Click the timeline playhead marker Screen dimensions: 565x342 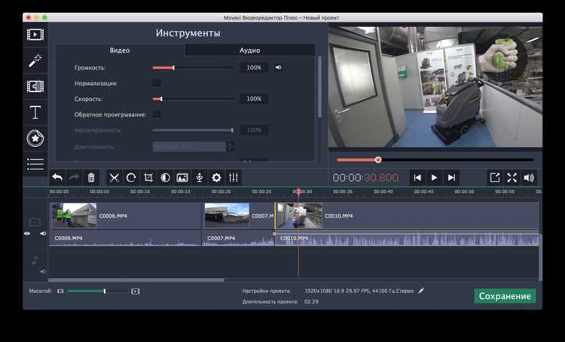298,191
